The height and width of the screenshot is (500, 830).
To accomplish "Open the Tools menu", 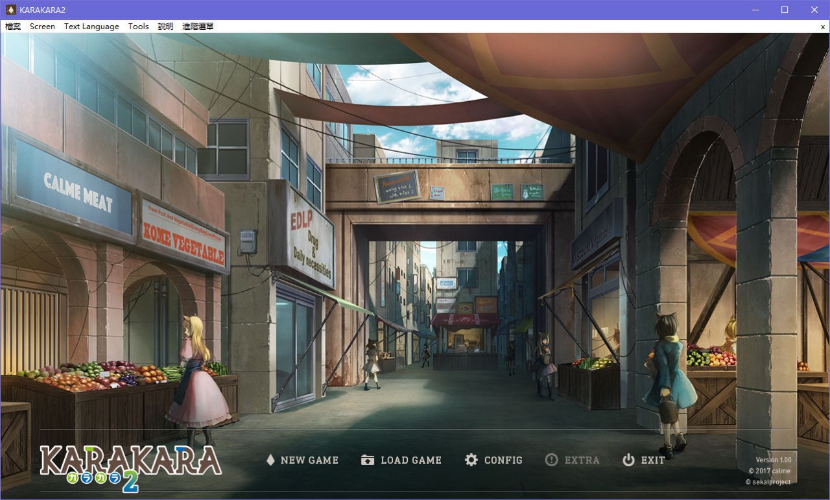I will tap(137, 27).
